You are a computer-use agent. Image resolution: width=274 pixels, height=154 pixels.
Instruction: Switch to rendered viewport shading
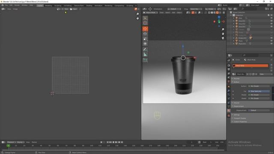point(217,12)
